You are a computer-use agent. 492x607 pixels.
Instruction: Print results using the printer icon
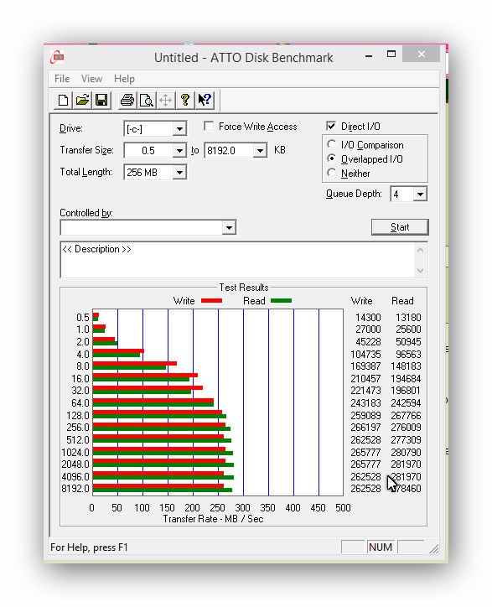[127, 101]
